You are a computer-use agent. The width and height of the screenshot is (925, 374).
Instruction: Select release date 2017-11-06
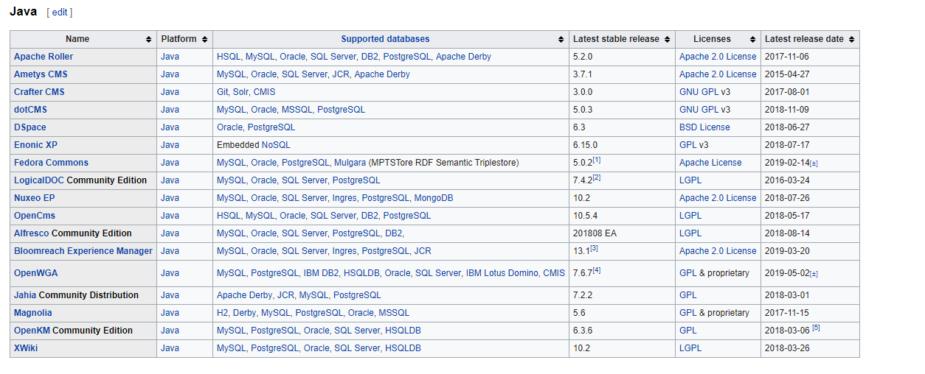click(787, 57)
